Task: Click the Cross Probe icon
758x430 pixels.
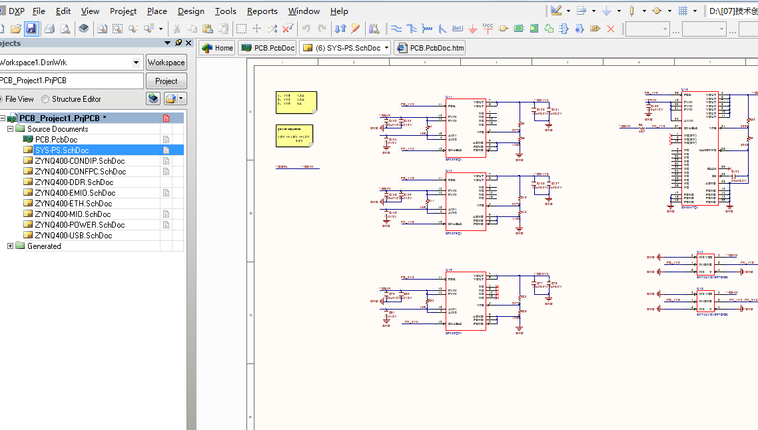Action: pos(356,29)
